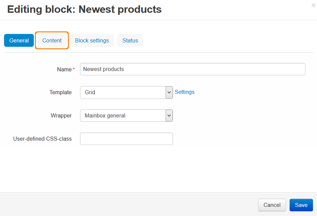This screenshot has width=317, height=216.
Task: Close the Editing block dialog with the X
Action: tap(313, 5)
